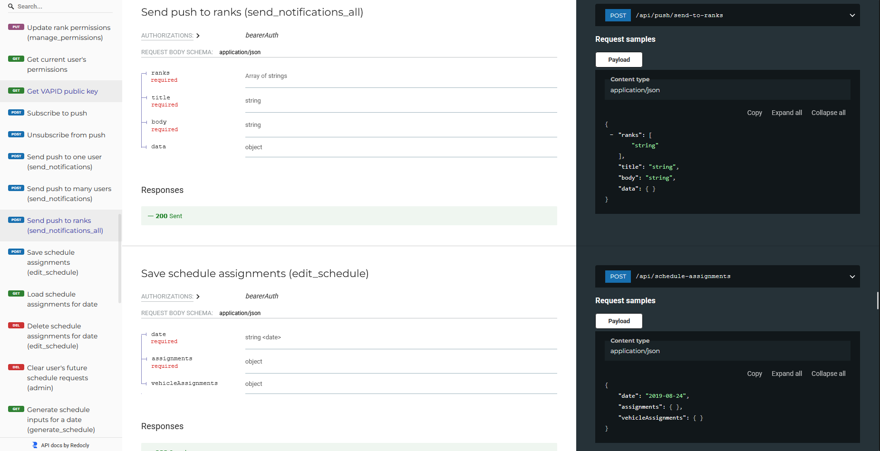Open Unsubscribe from push documentation

[66, 134]
